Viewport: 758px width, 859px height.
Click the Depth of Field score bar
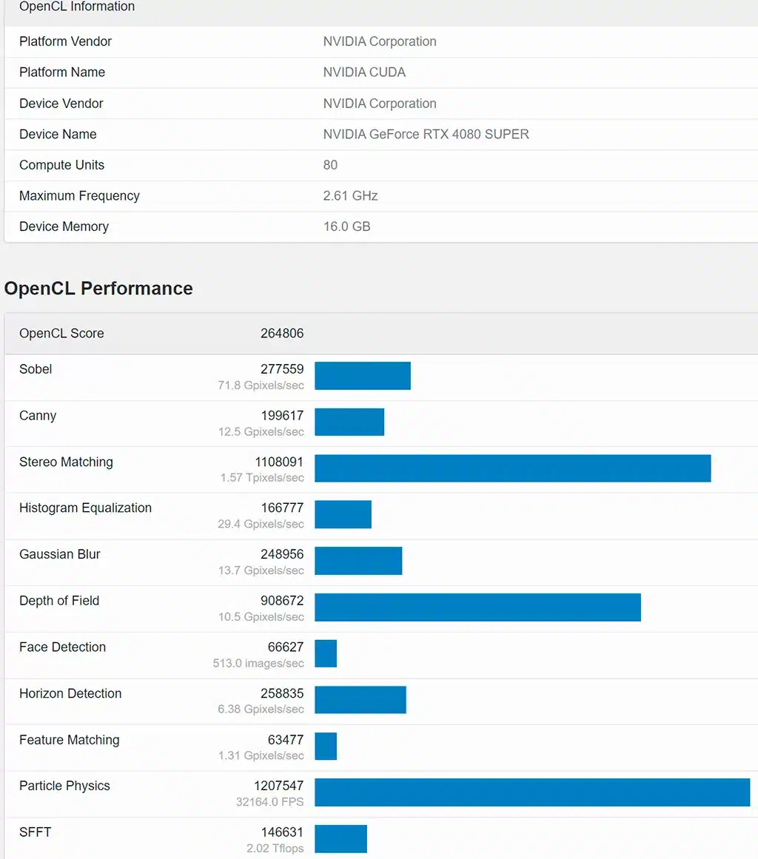click(477, 607)
